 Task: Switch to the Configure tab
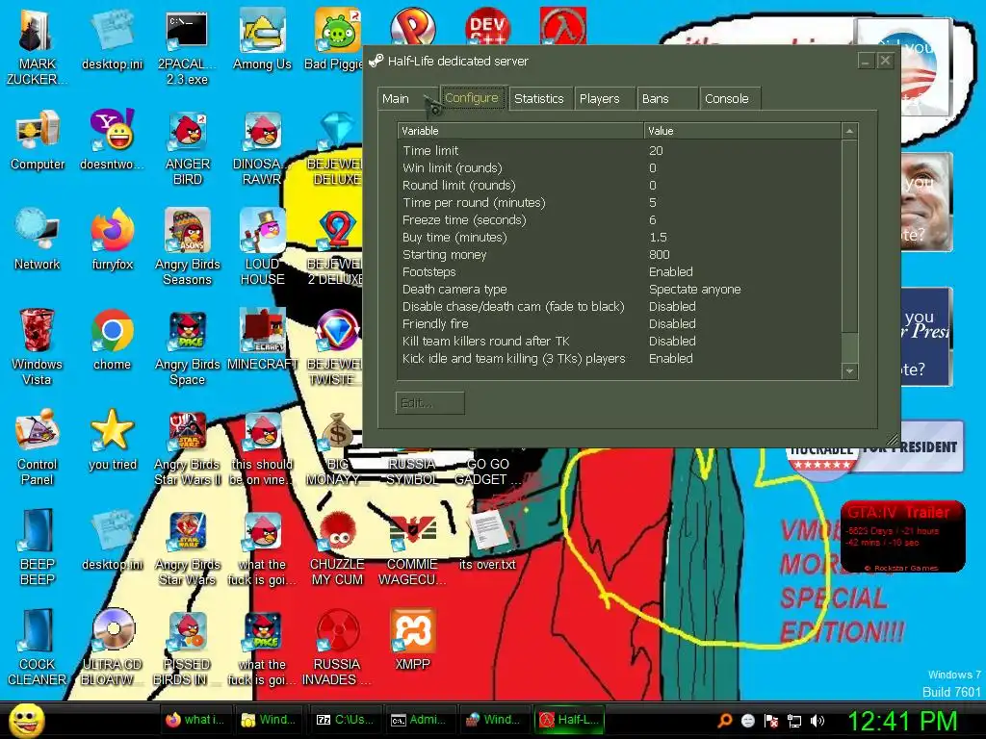coord(472,98)
